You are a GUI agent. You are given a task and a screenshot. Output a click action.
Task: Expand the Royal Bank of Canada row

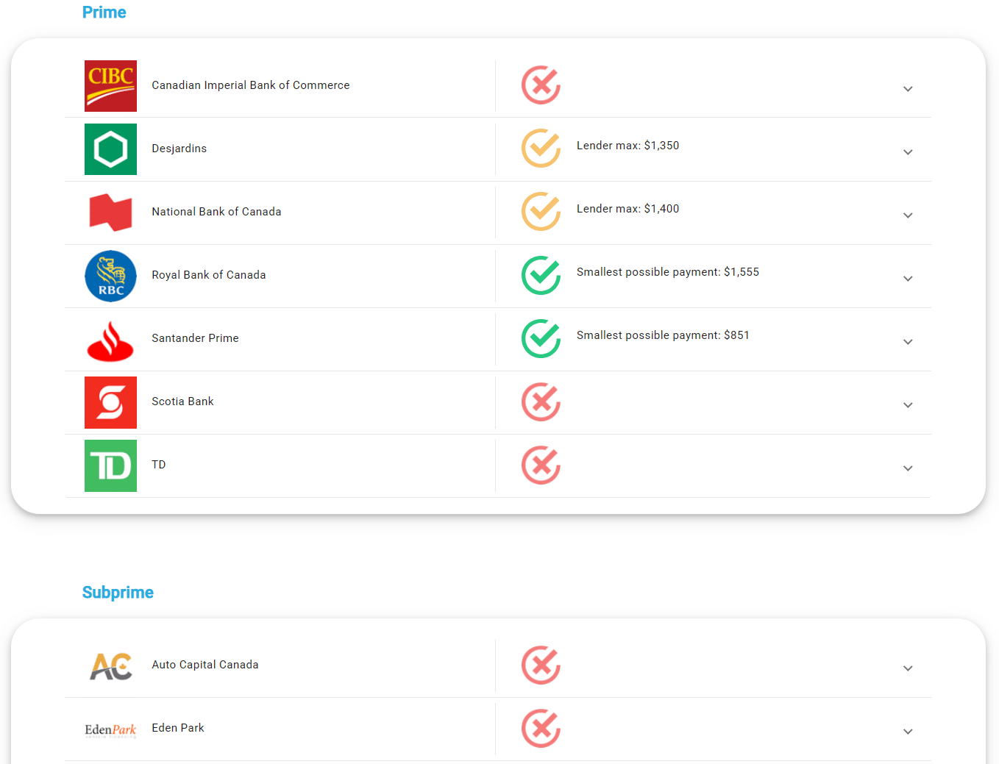tap(908, 279)
